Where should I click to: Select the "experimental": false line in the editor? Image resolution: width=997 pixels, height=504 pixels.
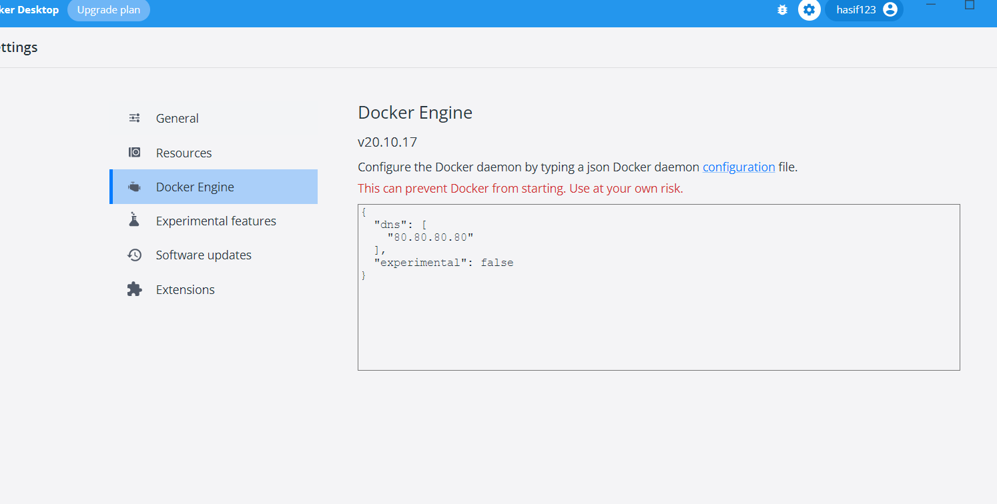[x=445, y=262]
